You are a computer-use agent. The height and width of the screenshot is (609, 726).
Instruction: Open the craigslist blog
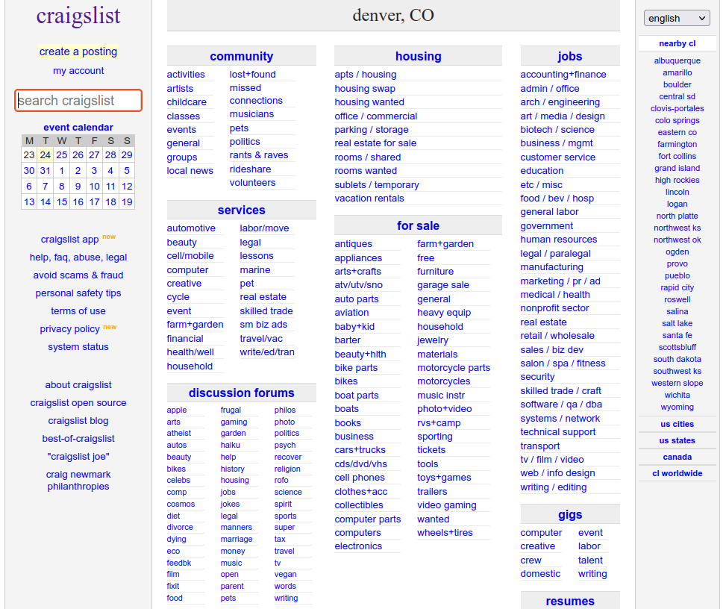point(78,421)
